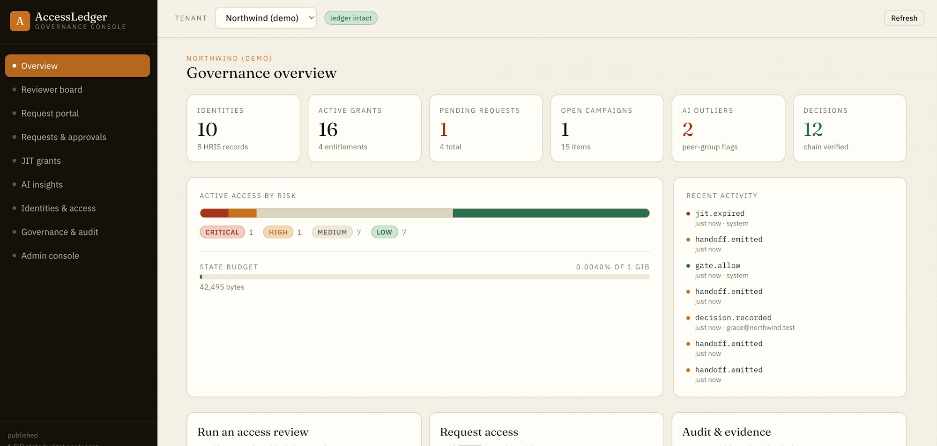
Task: Click the green low segment of risk bar
Action: [x=551, y=213]
